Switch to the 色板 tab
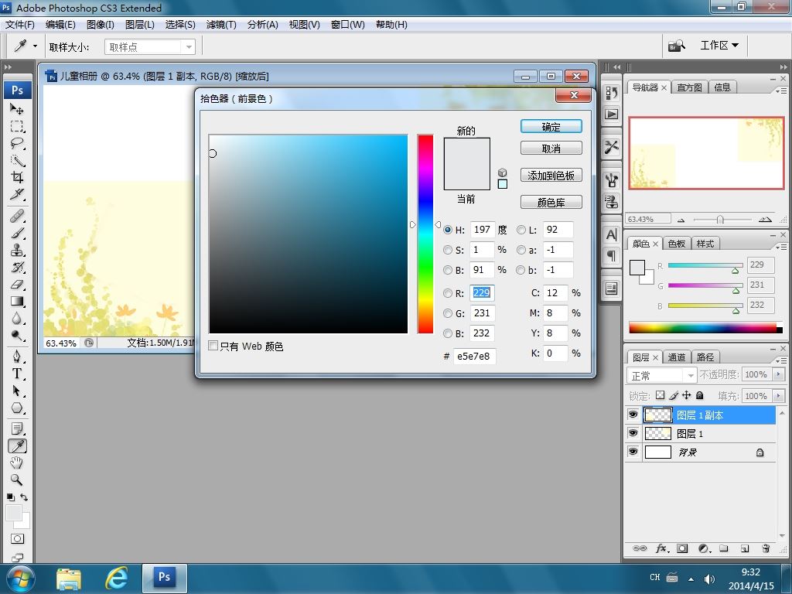 coord(676,244)
